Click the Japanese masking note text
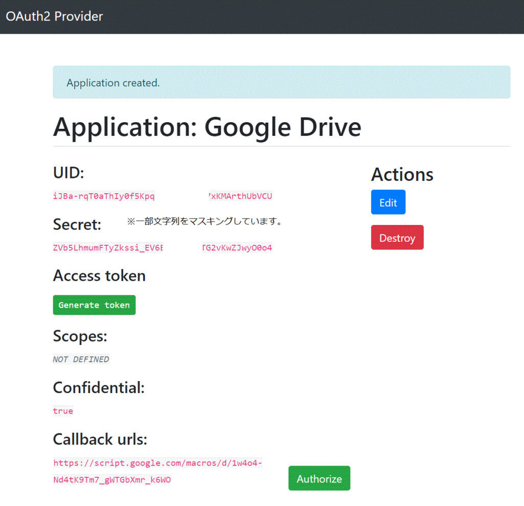This screenshot has width=524, height=506. [x=205, y=221]
